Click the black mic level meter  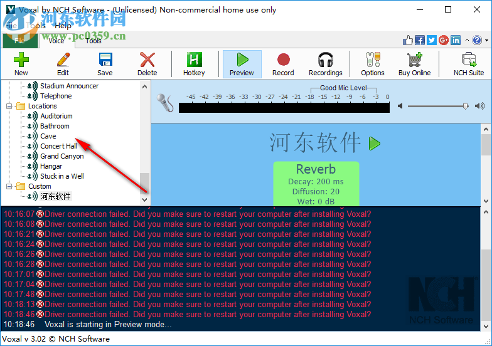pyautogui.click(x=284, y=108)
